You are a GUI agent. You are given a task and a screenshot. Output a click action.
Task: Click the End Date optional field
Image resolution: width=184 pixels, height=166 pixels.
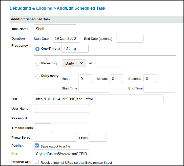[x=130, y=38]
